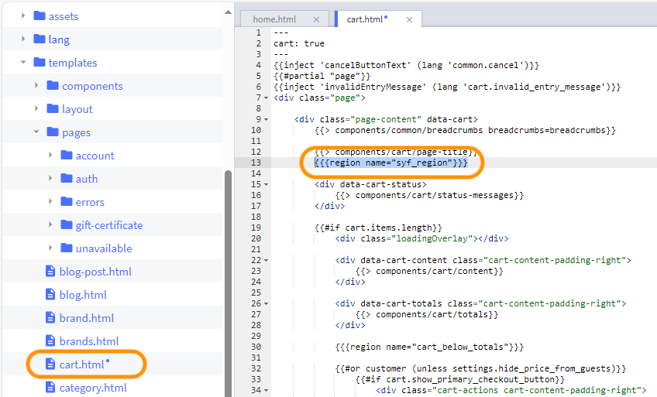Close the home.html tab
Viewport: 657px width, 397px height.
pos(316,19)
